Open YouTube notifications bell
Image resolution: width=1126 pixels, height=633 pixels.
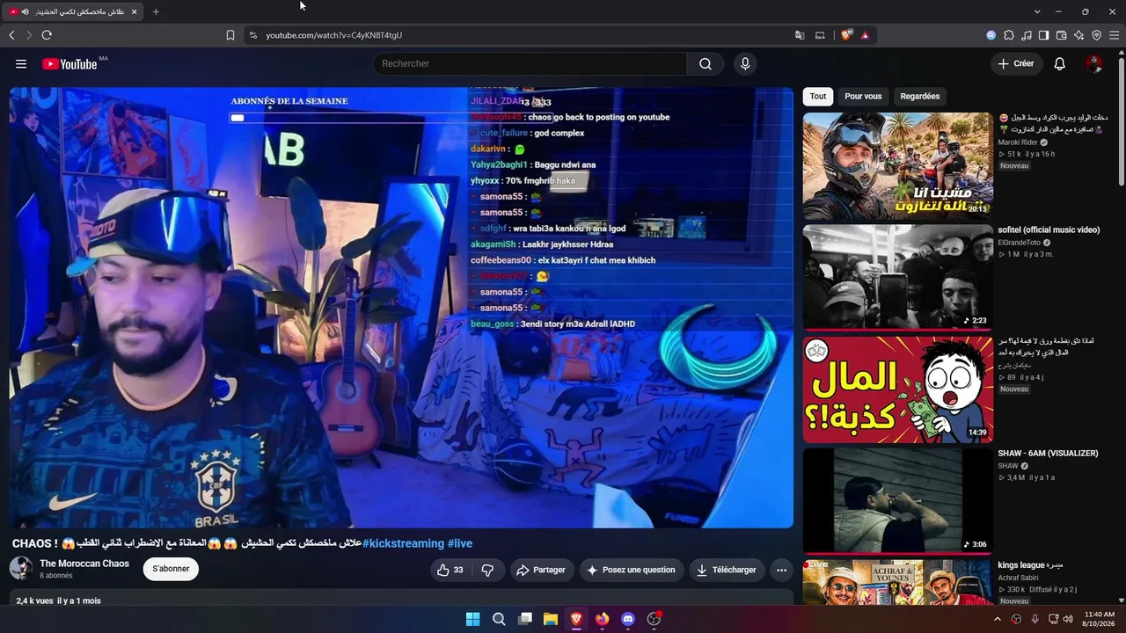[1060, 64]
